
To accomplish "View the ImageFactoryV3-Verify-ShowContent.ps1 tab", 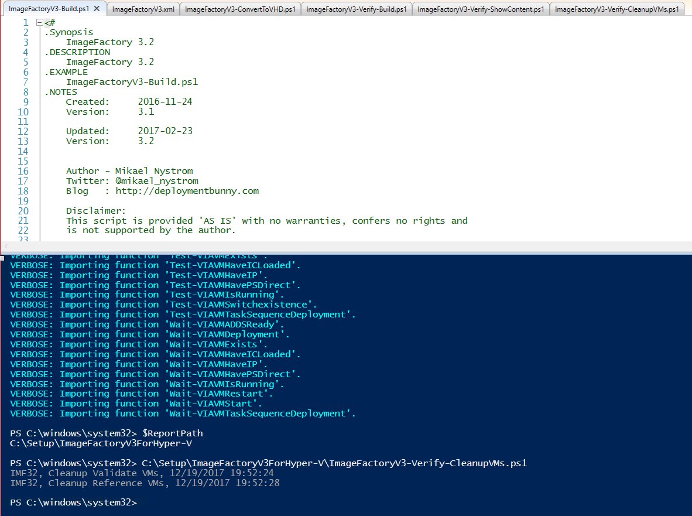I will point(480,9).
